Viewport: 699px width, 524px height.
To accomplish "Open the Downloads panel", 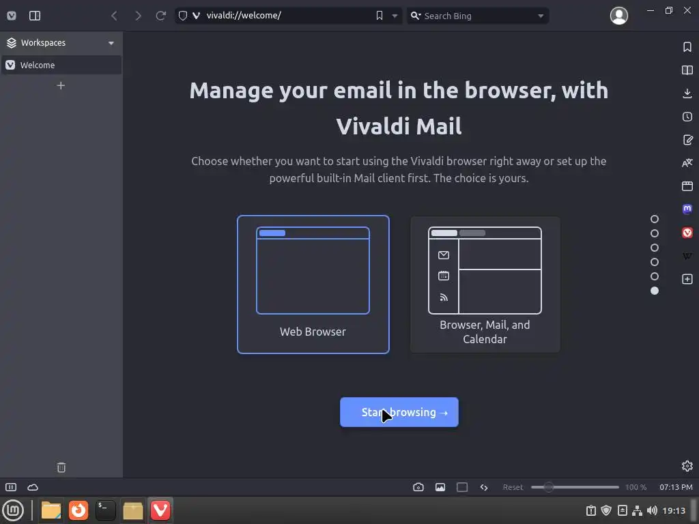I will pos(687,93).
